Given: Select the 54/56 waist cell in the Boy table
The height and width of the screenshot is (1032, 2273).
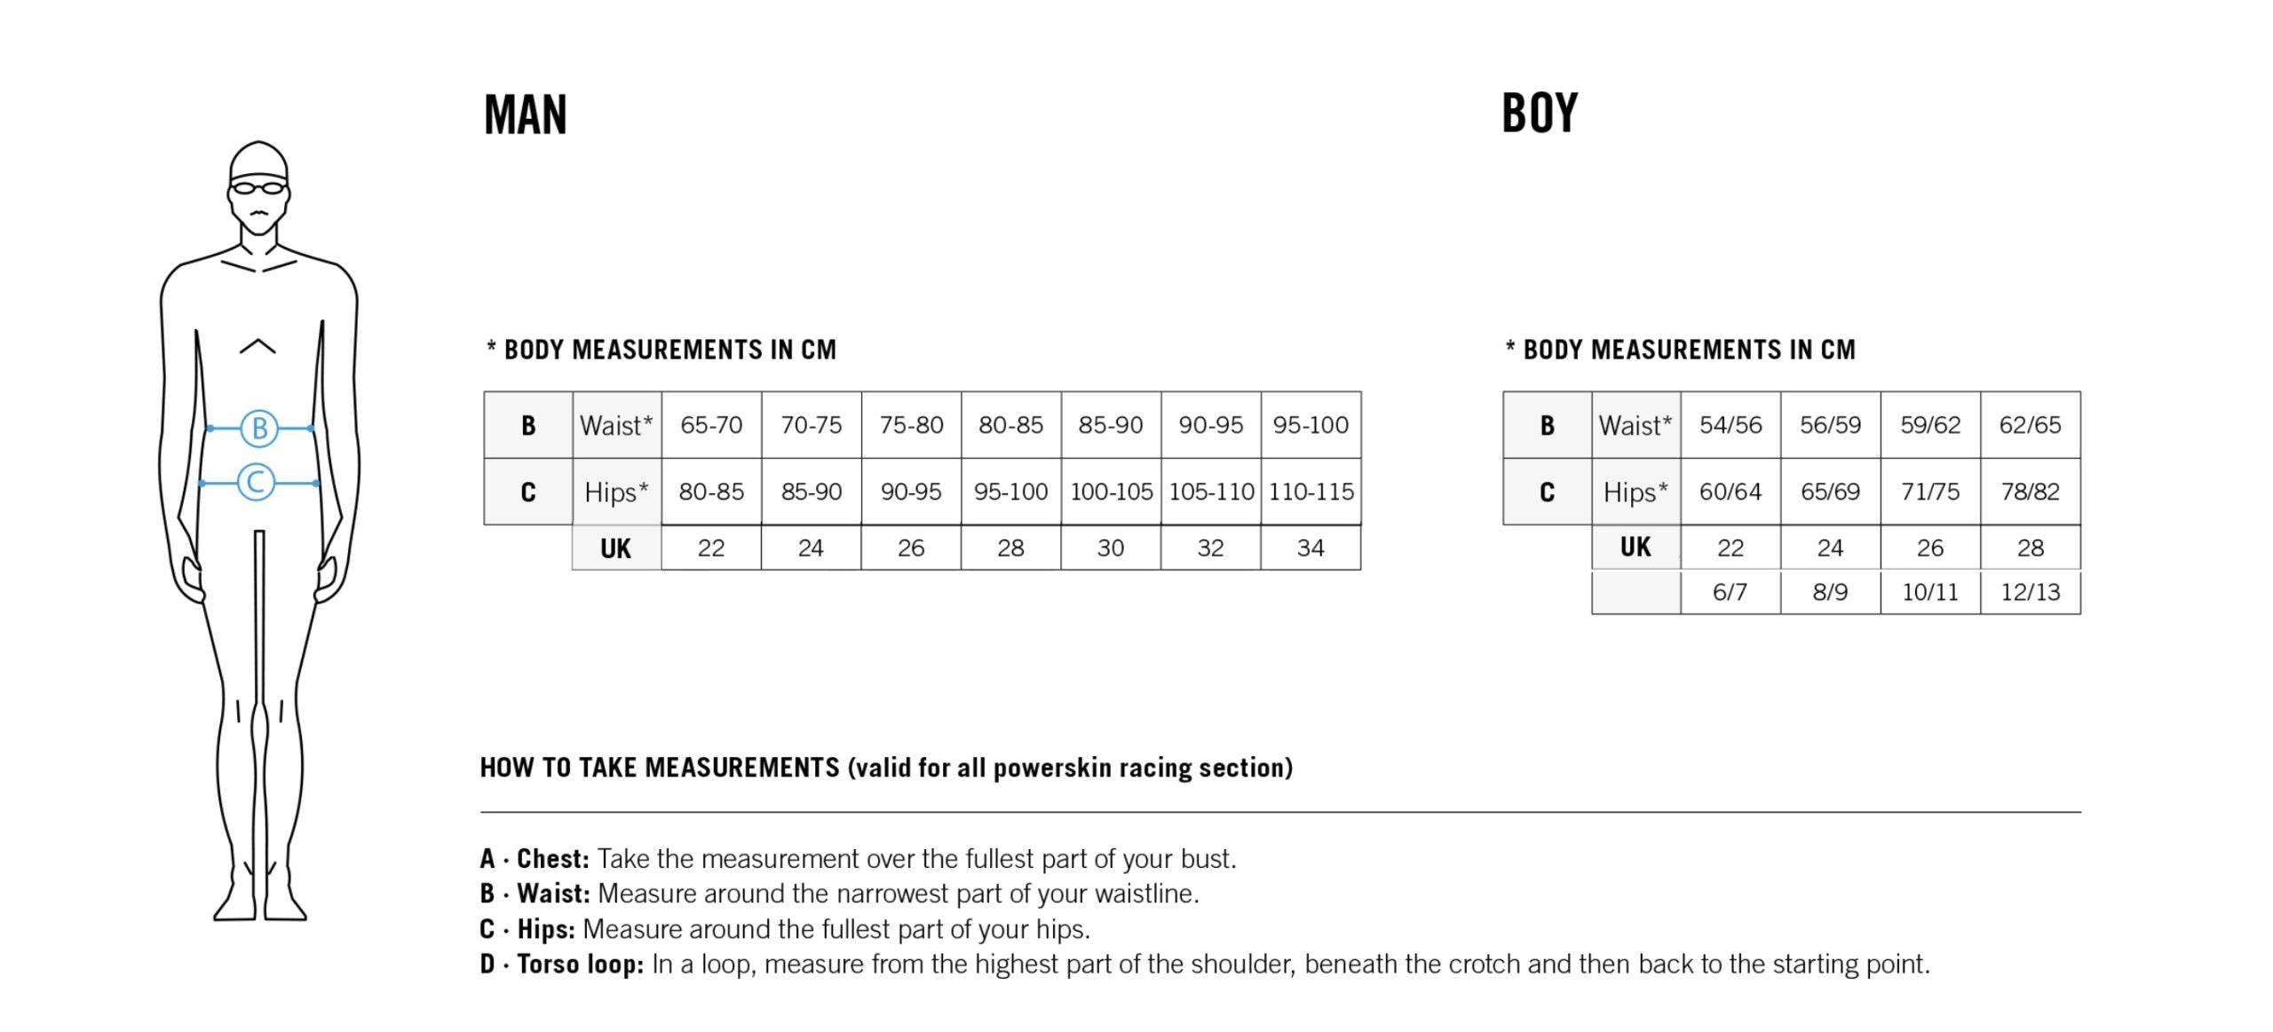Looking at the screenshot, I should (1730, 425).
